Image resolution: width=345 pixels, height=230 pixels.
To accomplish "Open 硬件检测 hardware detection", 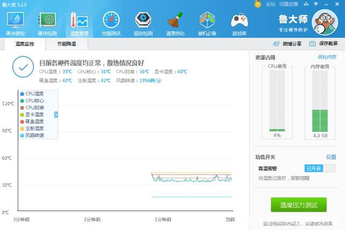I will (x=47, y=24).
